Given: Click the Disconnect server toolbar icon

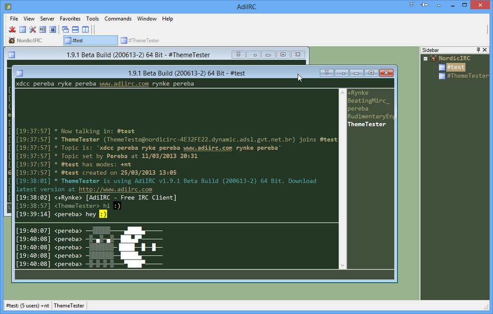Looking at the screenshot, I should click(x=13, y=29).
